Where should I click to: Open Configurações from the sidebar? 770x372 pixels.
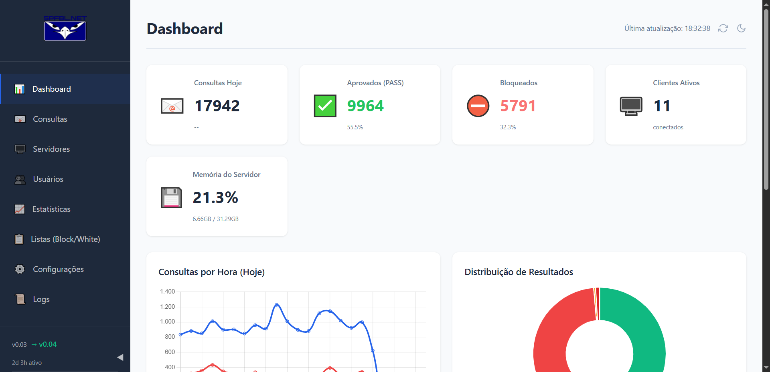[x=65, y=269]
